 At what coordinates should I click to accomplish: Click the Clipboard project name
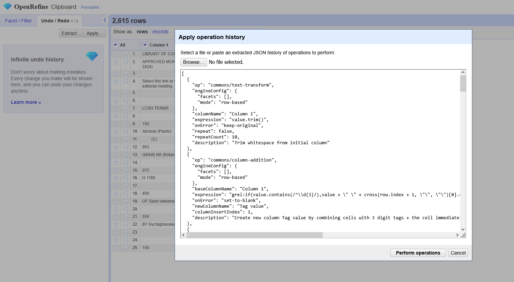[x=64, y=7]
